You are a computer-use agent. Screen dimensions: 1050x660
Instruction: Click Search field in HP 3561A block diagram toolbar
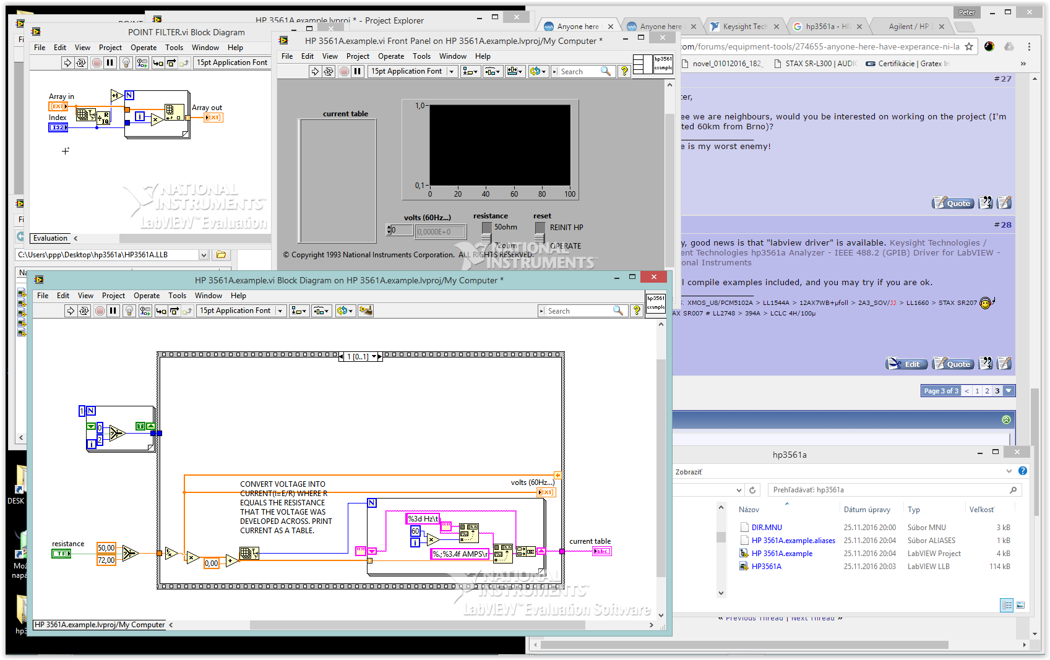[x=579, y=311]
